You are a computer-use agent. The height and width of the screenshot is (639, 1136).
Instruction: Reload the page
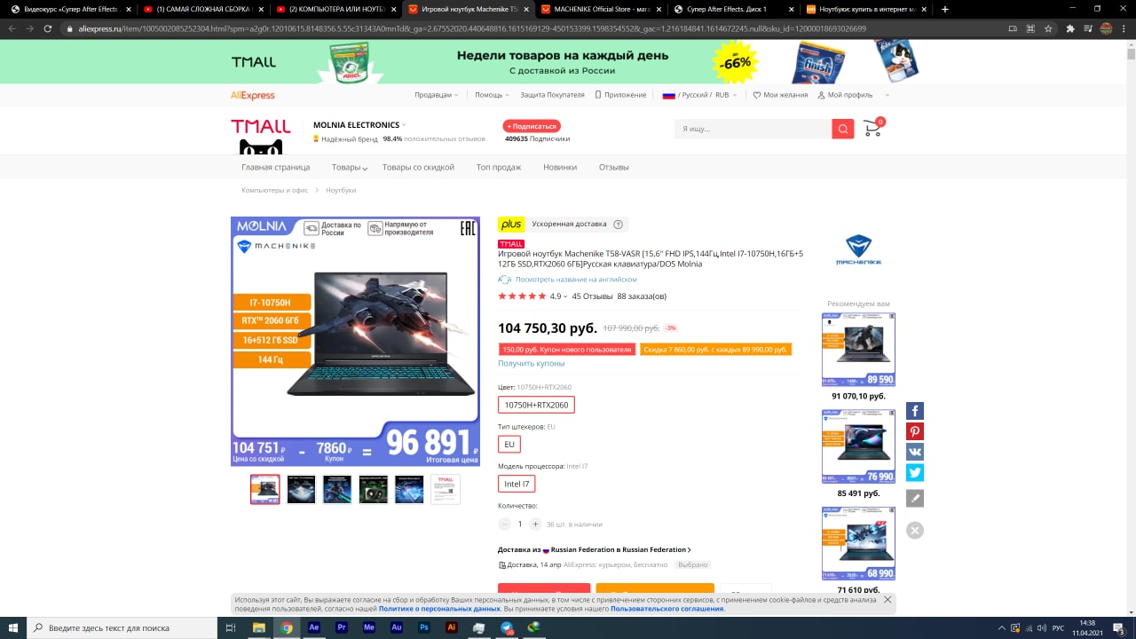(49, 28)
